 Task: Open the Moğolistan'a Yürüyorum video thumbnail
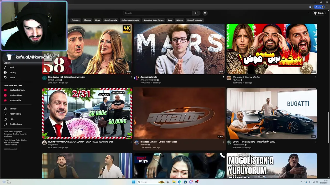click(x=272, y=166)
